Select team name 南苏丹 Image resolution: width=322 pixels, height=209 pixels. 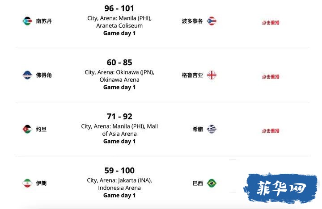pyautogui.click(x=44, y=21)
